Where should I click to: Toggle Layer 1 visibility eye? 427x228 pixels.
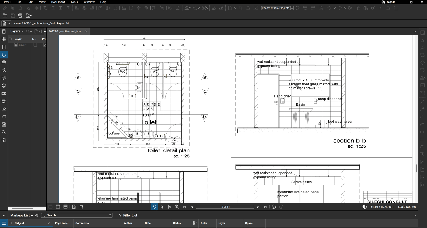(16, 45)
